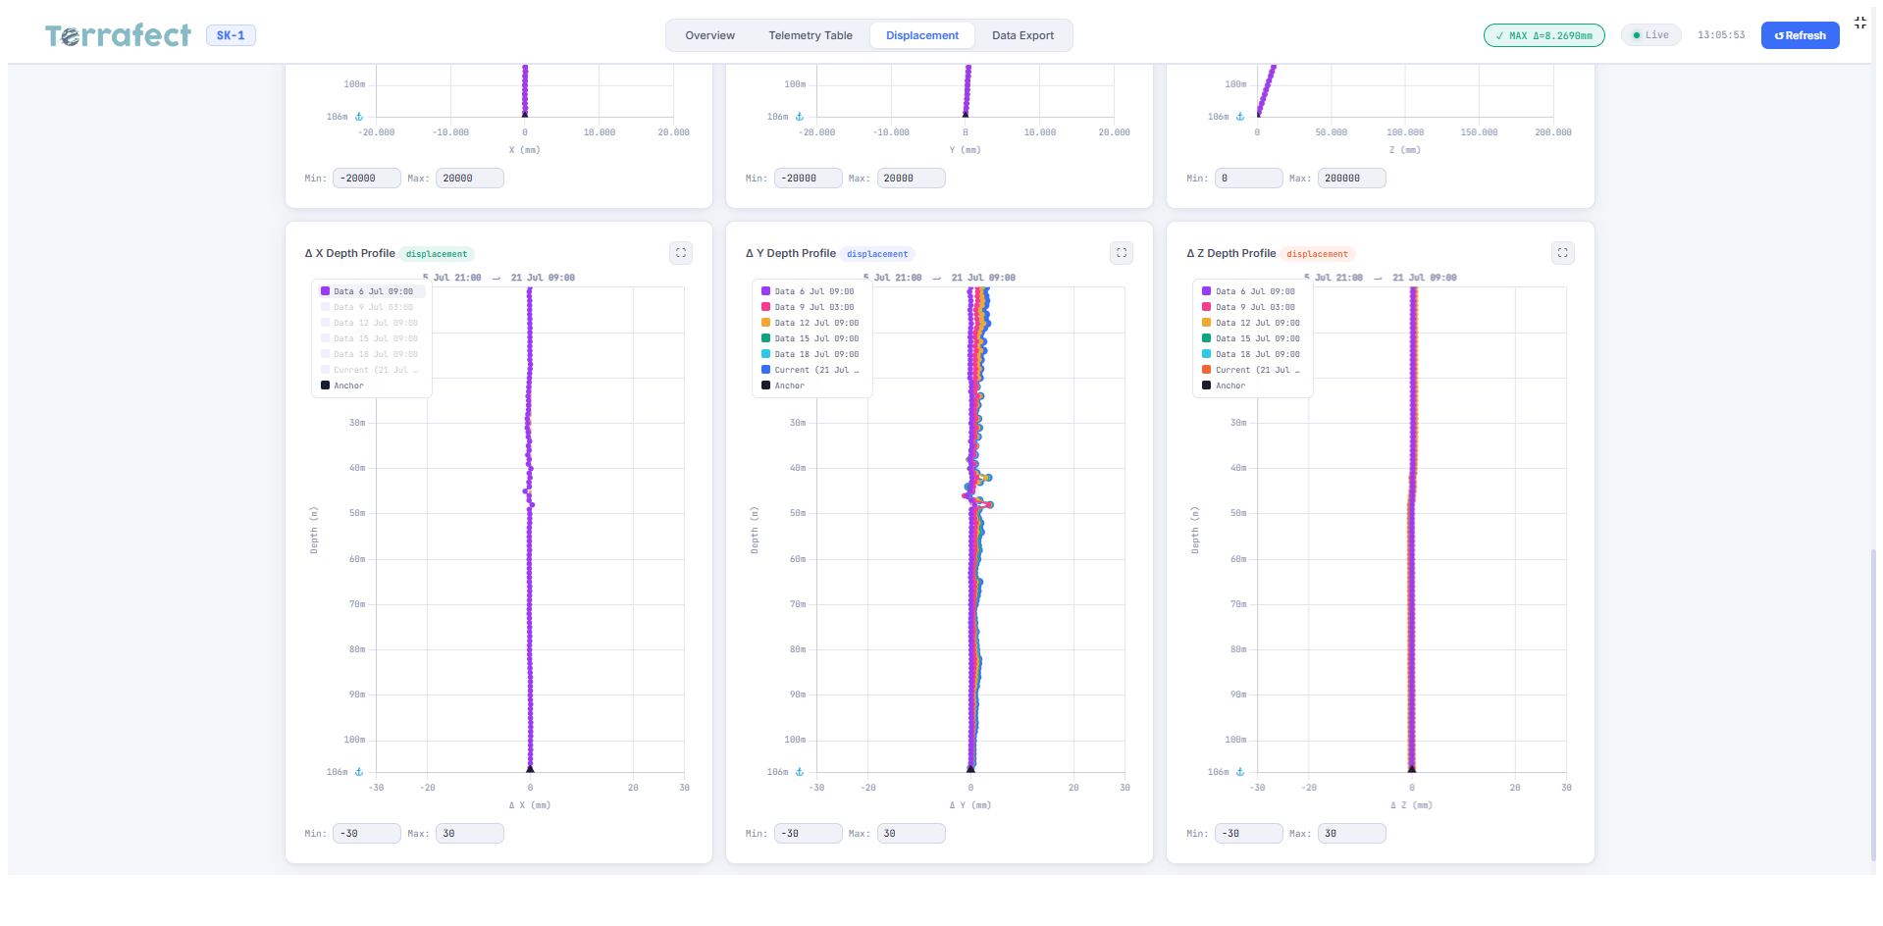Click the page vertical scrollbar

tap(1873, 704)
